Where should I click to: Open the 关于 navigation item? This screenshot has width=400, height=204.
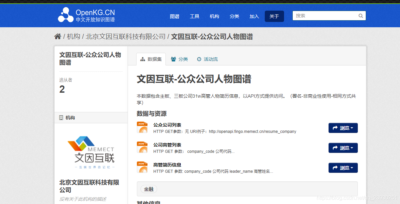point(274,16)
